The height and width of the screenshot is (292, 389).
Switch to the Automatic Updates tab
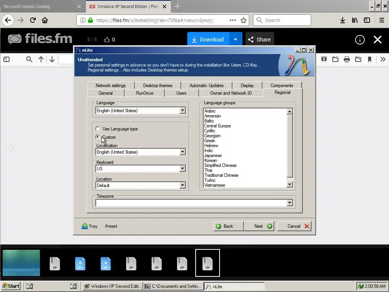[x=206, y=86]
